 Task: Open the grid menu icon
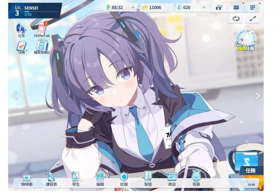(x=253, y=7)
